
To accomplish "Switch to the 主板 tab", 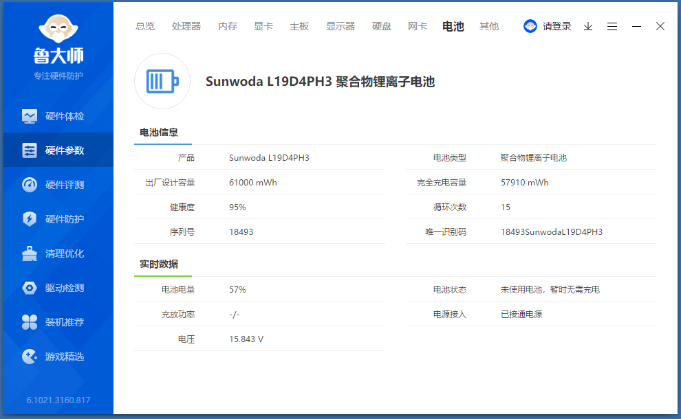I will pyautogui.click(x=299, y=27).
